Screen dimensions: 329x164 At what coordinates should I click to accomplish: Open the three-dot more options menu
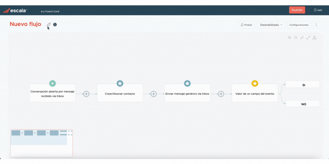click(316, 25)
